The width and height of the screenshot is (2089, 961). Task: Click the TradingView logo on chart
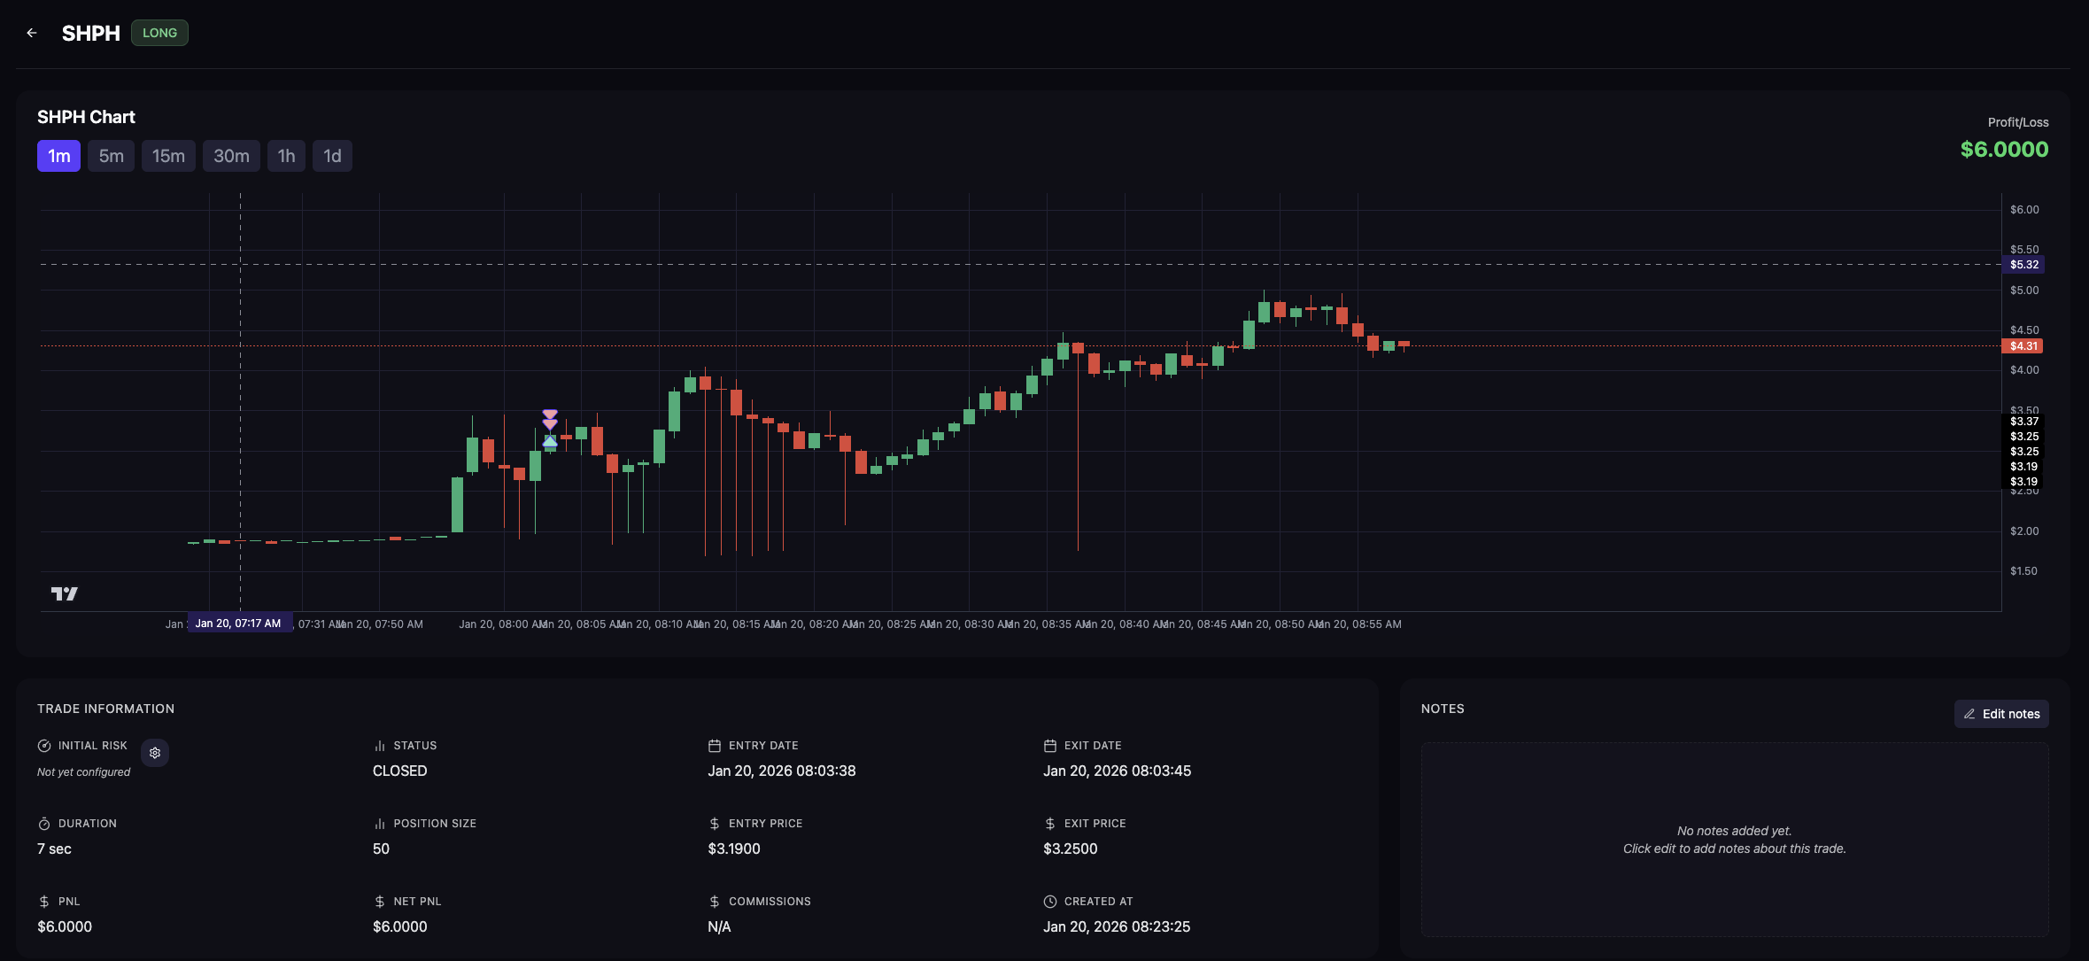[64, 593]
